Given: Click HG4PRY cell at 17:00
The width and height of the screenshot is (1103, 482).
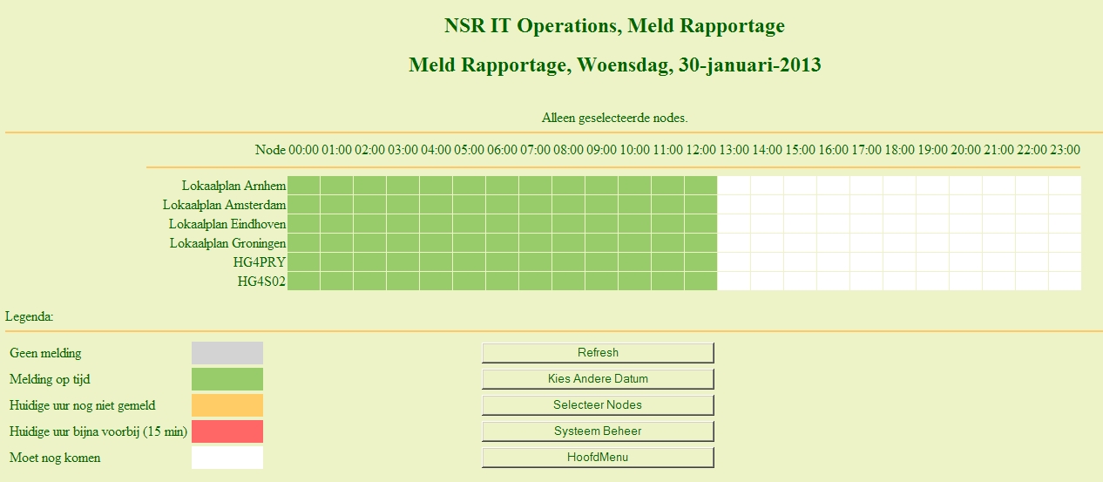Looking at the screenshot, I should pyautogui.click(x=867, y=262).
